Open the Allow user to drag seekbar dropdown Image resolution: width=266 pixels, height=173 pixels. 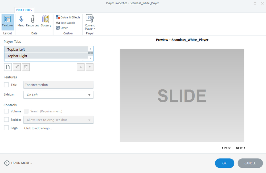58,120
